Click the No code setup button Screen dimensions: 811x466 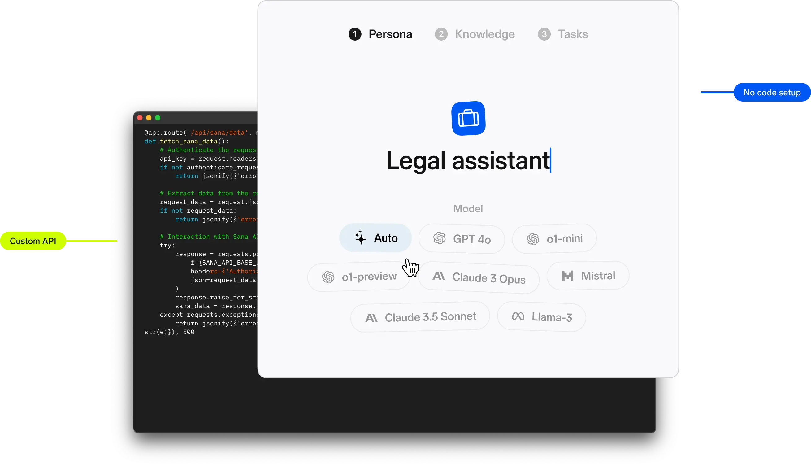[772, 93]
